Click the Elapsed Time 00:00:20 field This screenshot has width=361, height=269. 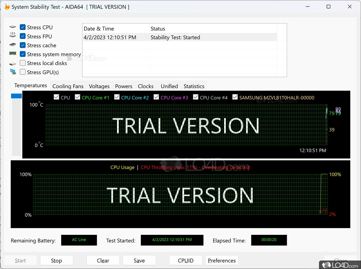(269, 240)
